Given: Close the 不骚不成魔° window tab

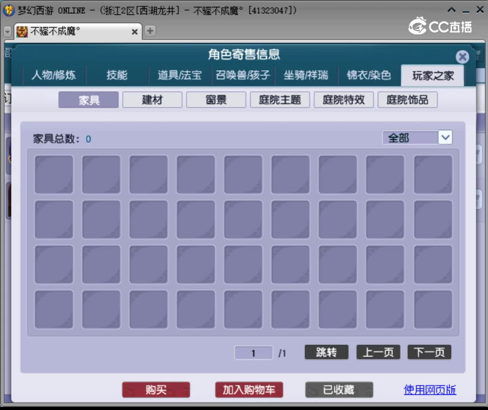Looking at the screenshot, I should coord(135,32).
